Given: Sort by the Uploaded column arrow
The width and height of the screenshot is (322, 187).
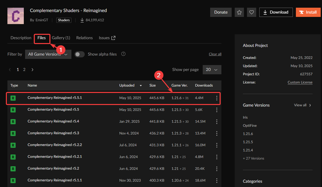Looking at the screenshot, I should point(141,86).
